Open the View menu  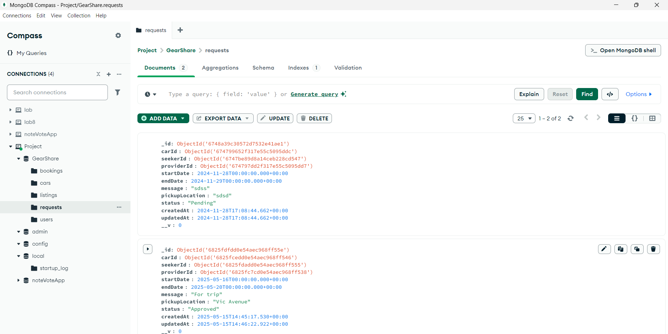click(56, 16)
